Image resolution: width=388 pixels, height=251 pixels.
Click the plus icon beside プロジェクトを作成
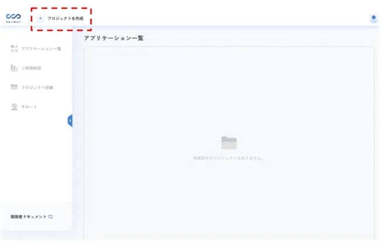tap(40, 19)
